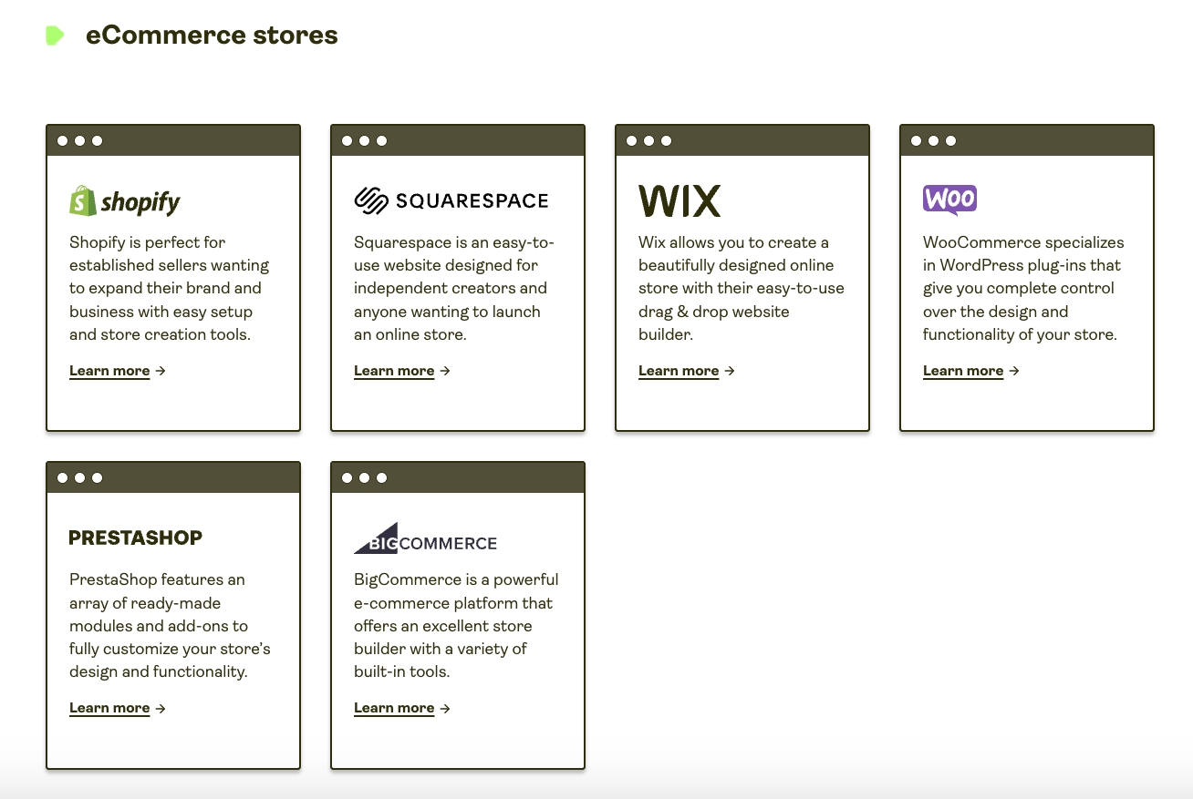Click the arrow icon after BigCommerce's Learn more
The width and height of the screenshot is (1193, 799).
pos(445,708)
